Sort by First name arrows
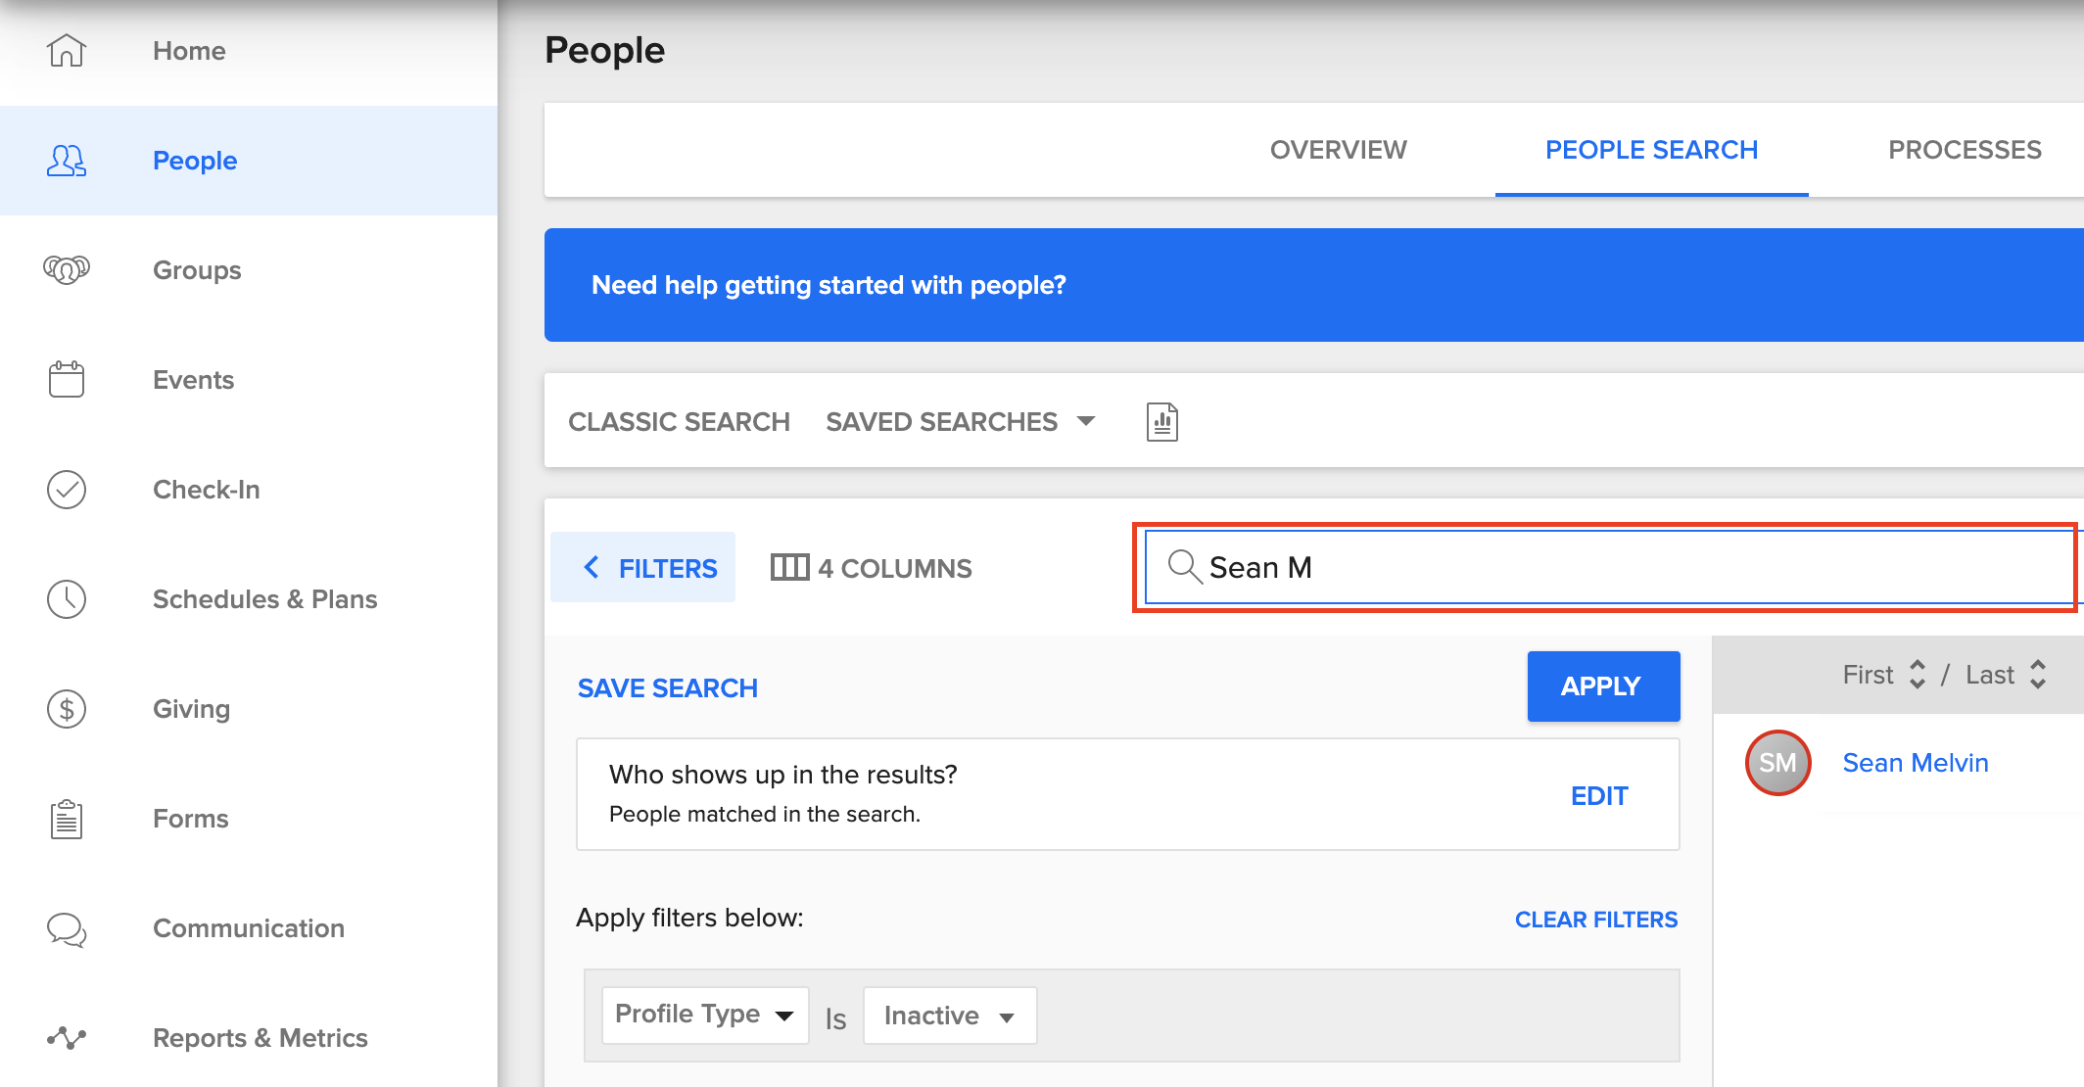The height and width of the screenshot is (1087, 2084). 1917,674
